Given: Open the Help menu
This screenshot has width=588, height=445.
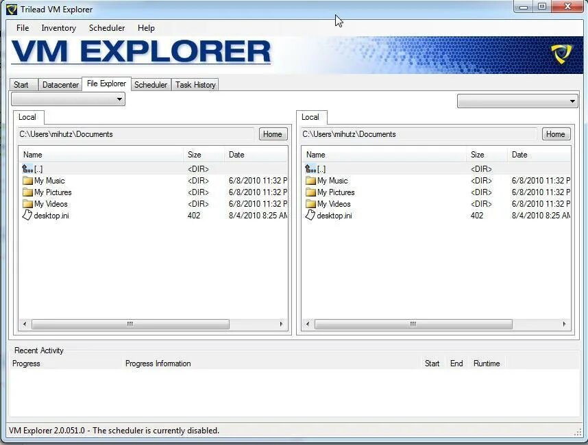Looking at the screenshot, I should tap(146, 28).
